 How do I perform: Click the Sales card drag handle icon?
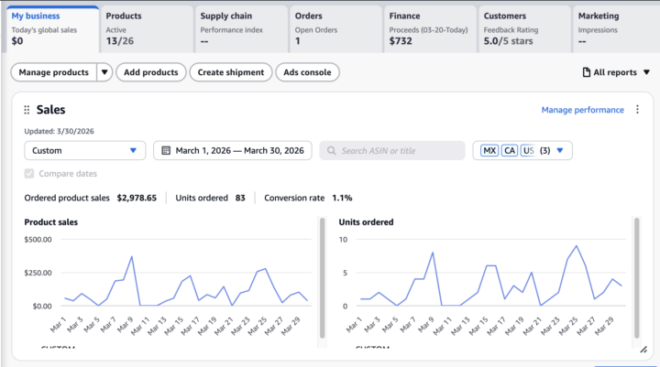(x=27, y=110)
